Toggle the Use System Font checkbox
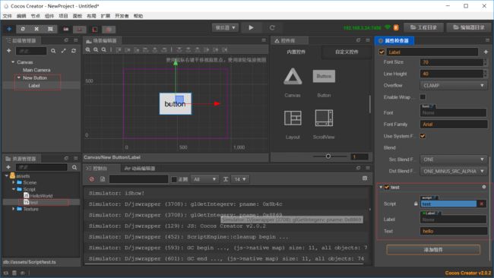 point(423,136)
